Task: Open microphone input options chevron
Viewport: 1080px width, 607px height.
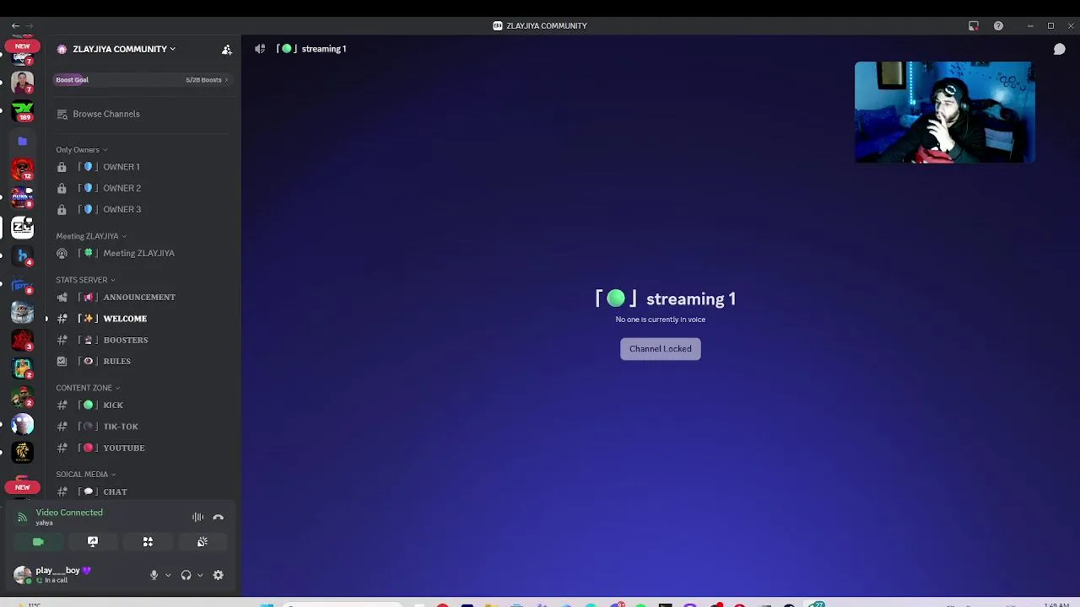Action: (168, 575)
